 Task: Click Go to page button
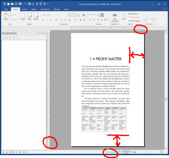(x=134, y=21)
